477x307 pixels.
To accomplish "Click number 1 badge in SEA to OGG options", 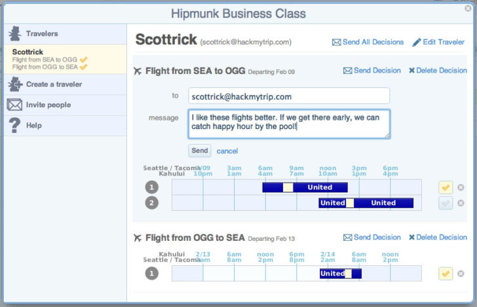I will [152, 187].
